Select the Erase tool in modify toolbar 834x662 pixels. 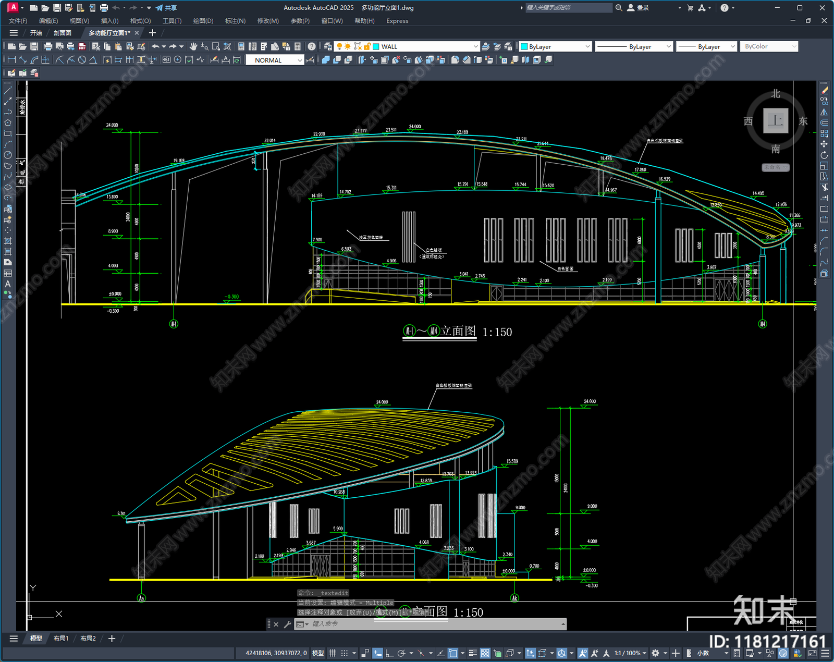(824, 91)
